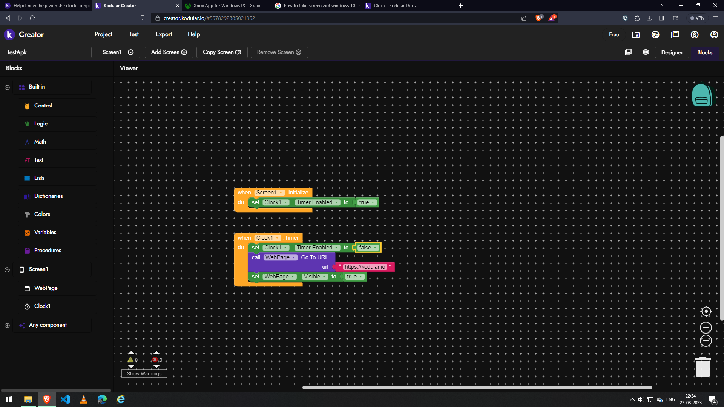
Task: Collapse the Built-in blocks section
Action: [x=7, y=87]
